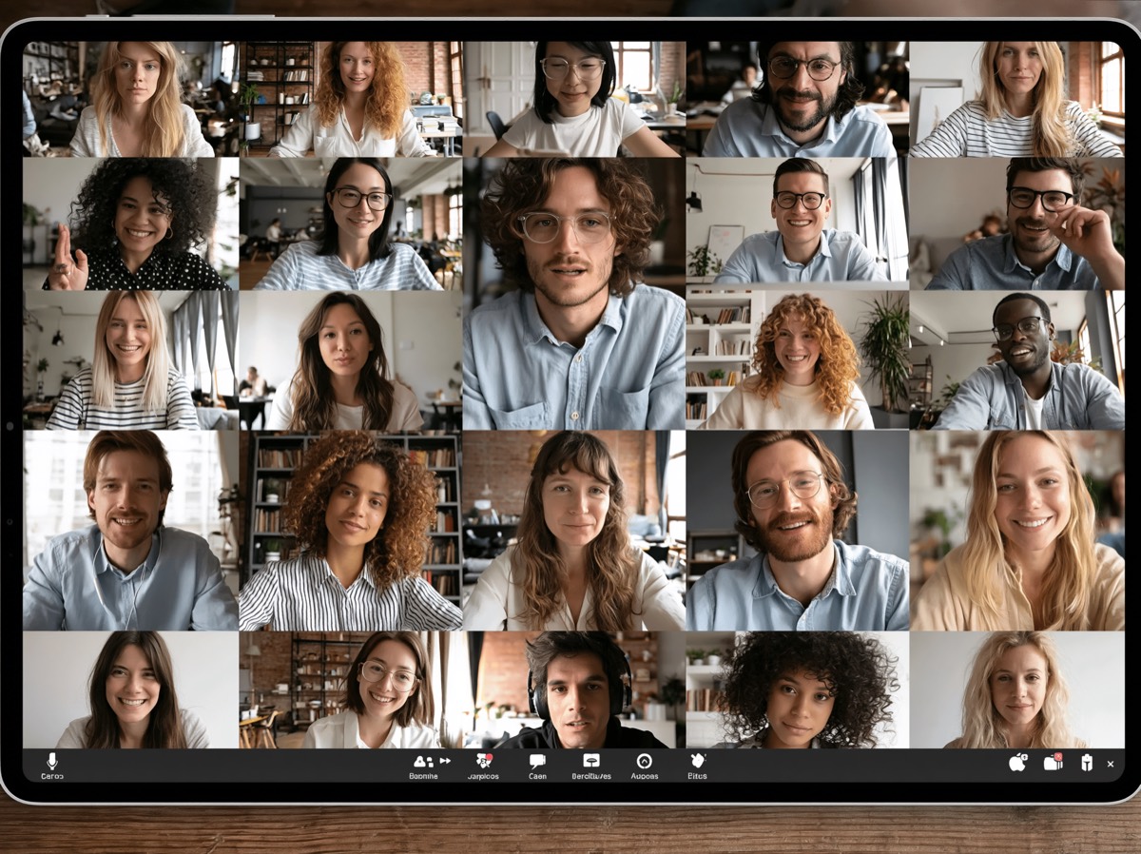Select tile of man in denim shirt
This screenshot has height=854, width=1141.
coord(1015,359)
